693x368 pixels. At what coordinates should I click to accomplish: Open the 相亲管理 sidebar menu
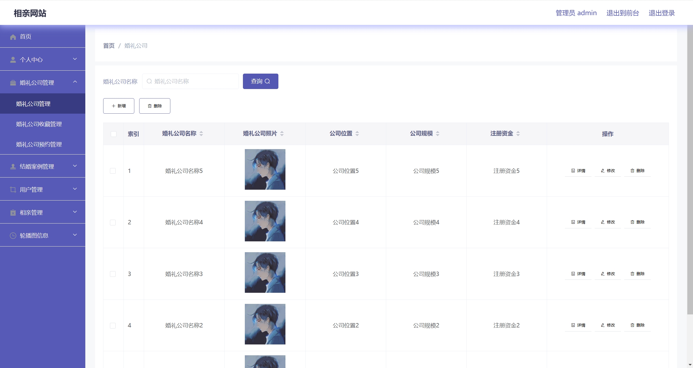pos(43,212)
